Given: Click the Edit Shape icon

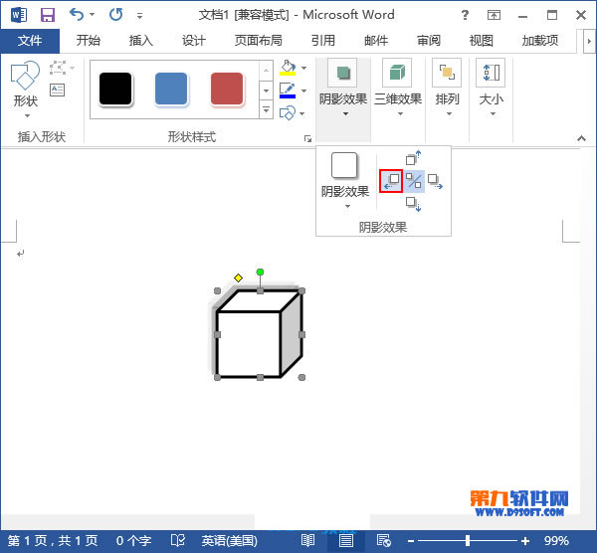Looking at the screenshot, I should pos(58,68).
